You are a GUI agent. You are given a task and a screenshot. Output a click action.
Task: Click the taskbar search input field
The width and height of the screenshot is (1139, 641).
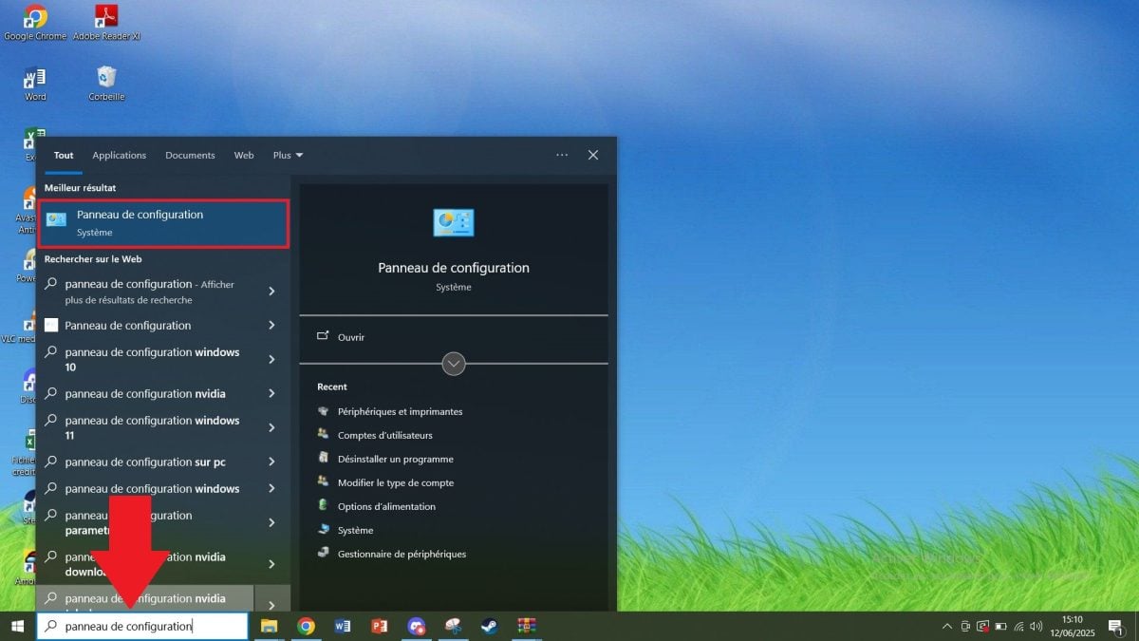click(x=142, y=626)
